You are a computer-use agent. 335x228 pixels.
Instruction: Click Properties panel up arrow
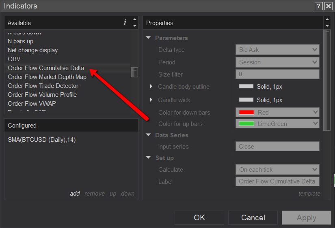(327, 19)
